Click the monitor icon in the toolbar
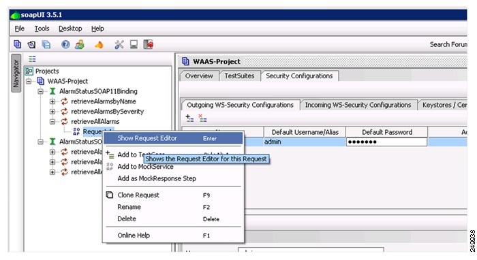The width and height of the screenshot is (477, 260). 134,45
